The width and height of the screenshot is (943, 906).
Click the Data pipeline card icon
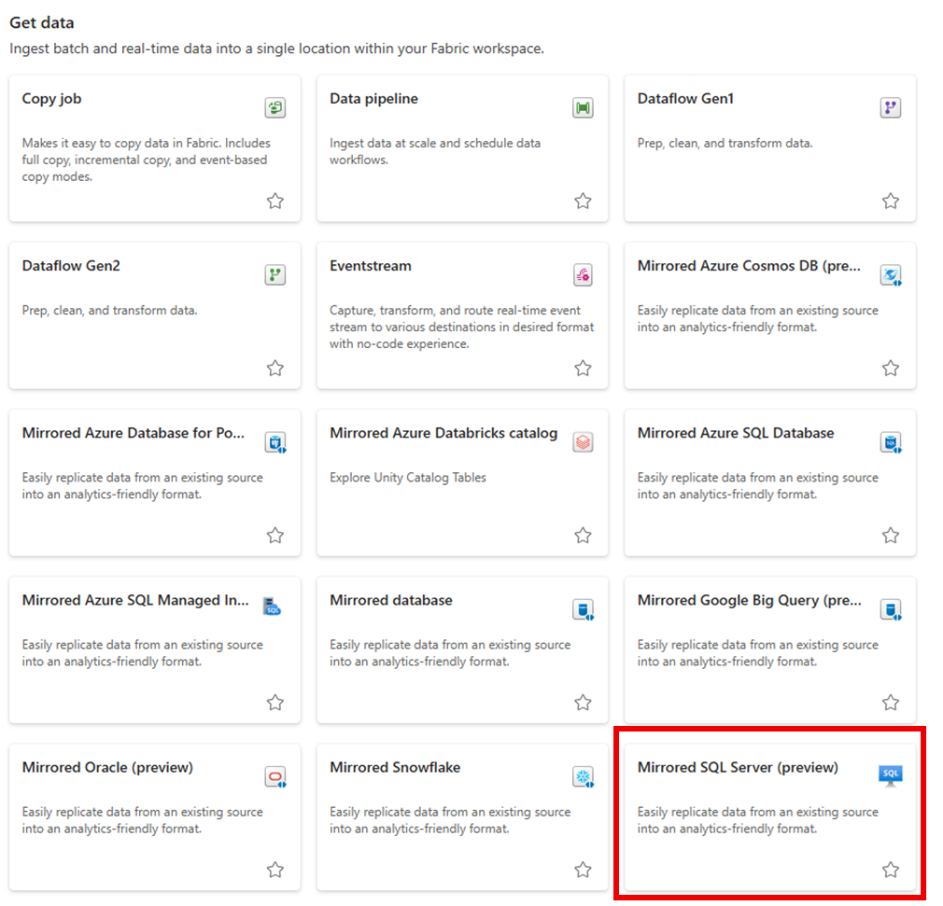tap(583, 107)
